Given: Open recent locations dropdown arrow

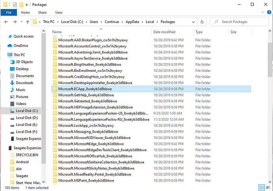Looking at the screenshot, I should tap(22, 22).
